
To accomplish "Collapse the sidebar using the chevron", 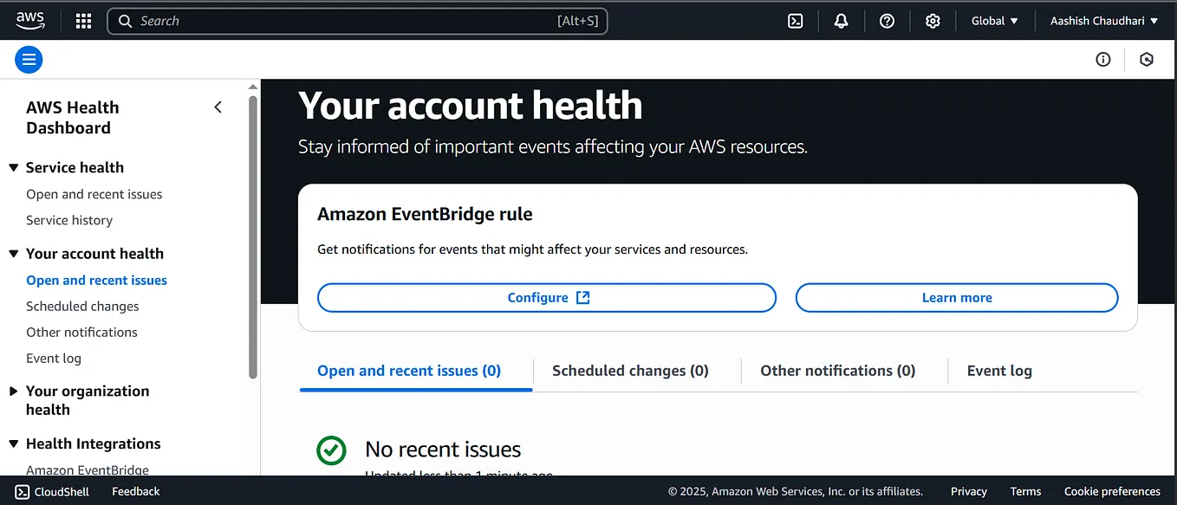I will pos(218,107).
